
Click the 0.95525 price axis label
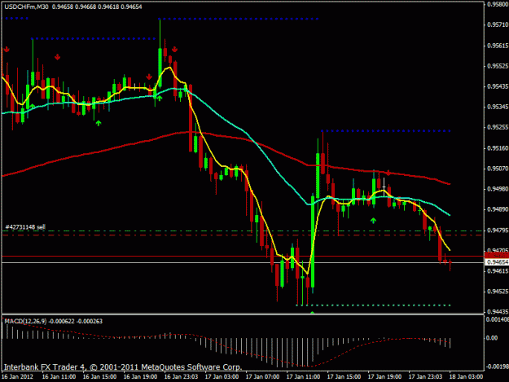(498, 66)
